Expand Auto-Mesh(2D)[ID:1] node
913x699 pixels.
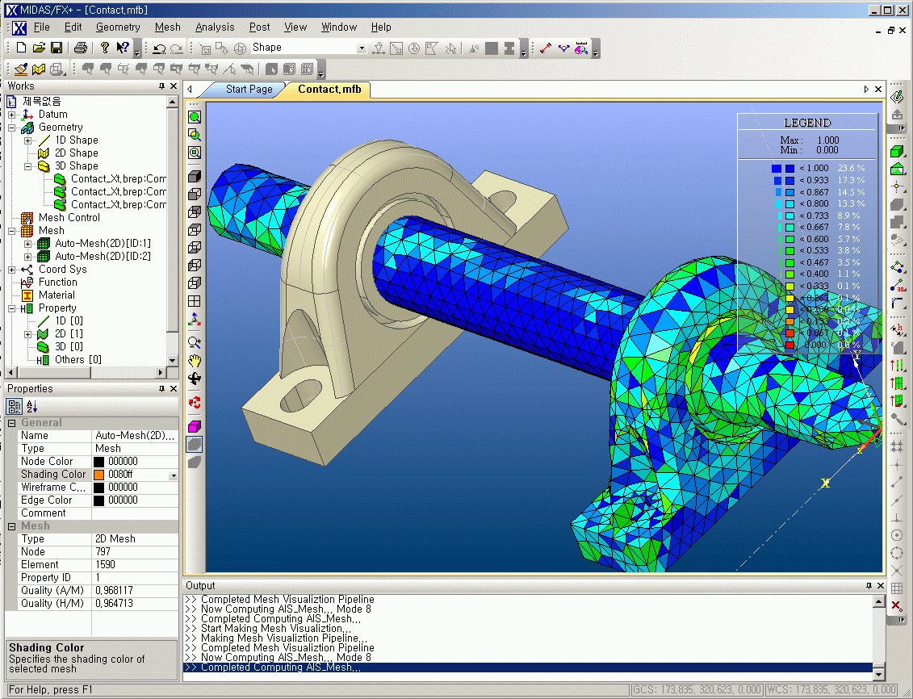click(x=28, y=243)
